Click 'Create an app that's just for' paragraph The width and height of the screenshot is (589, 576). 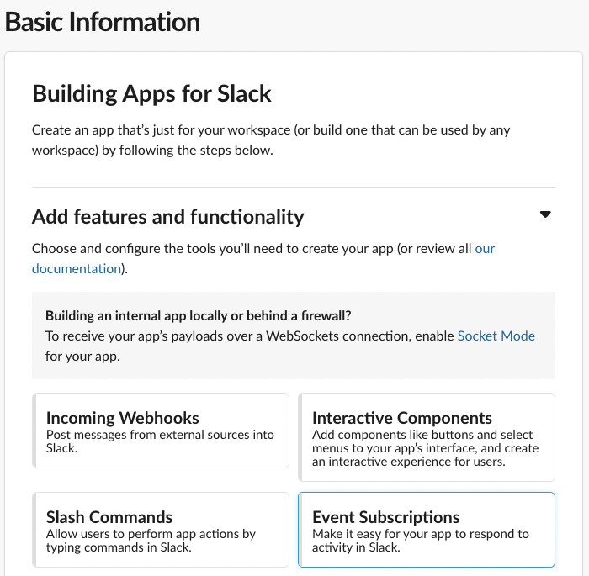271,140
